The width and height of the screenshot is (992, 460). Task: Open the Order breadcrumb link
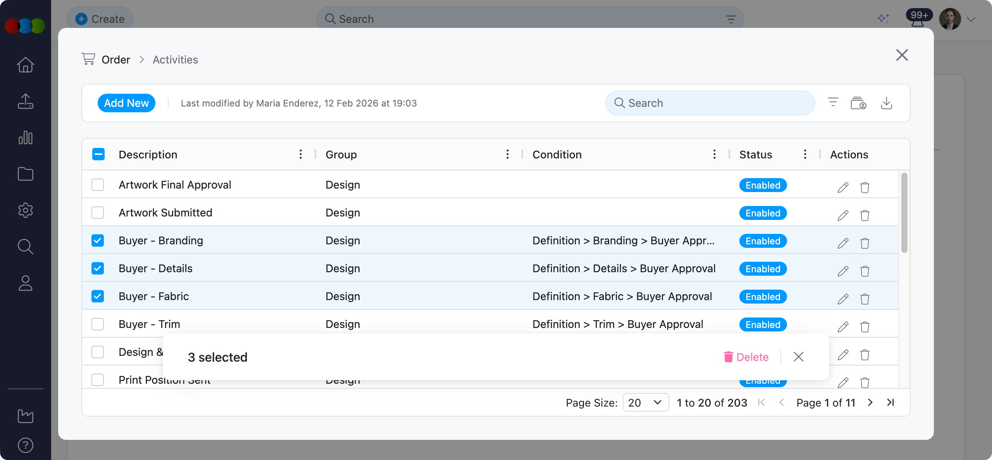pyautogui.click(x=115, y=59)
